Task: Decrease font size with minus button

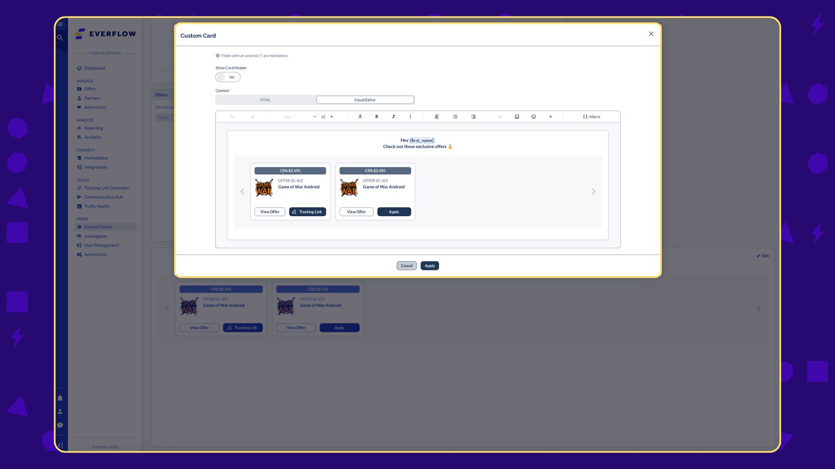Action: coord(314,117)
